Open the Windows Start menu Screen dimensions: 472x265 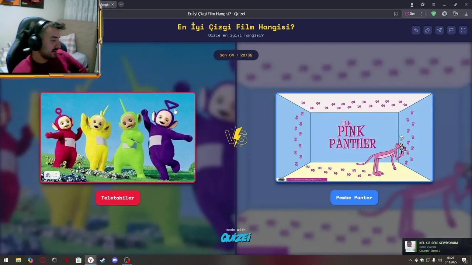6,260
